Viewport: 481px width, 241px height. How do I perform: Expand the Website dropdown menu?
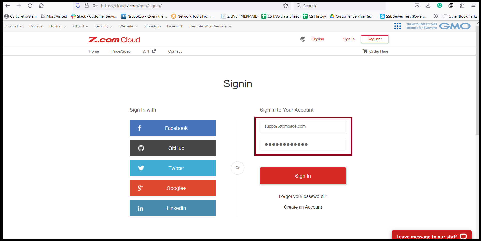click(x=129, y=26)
